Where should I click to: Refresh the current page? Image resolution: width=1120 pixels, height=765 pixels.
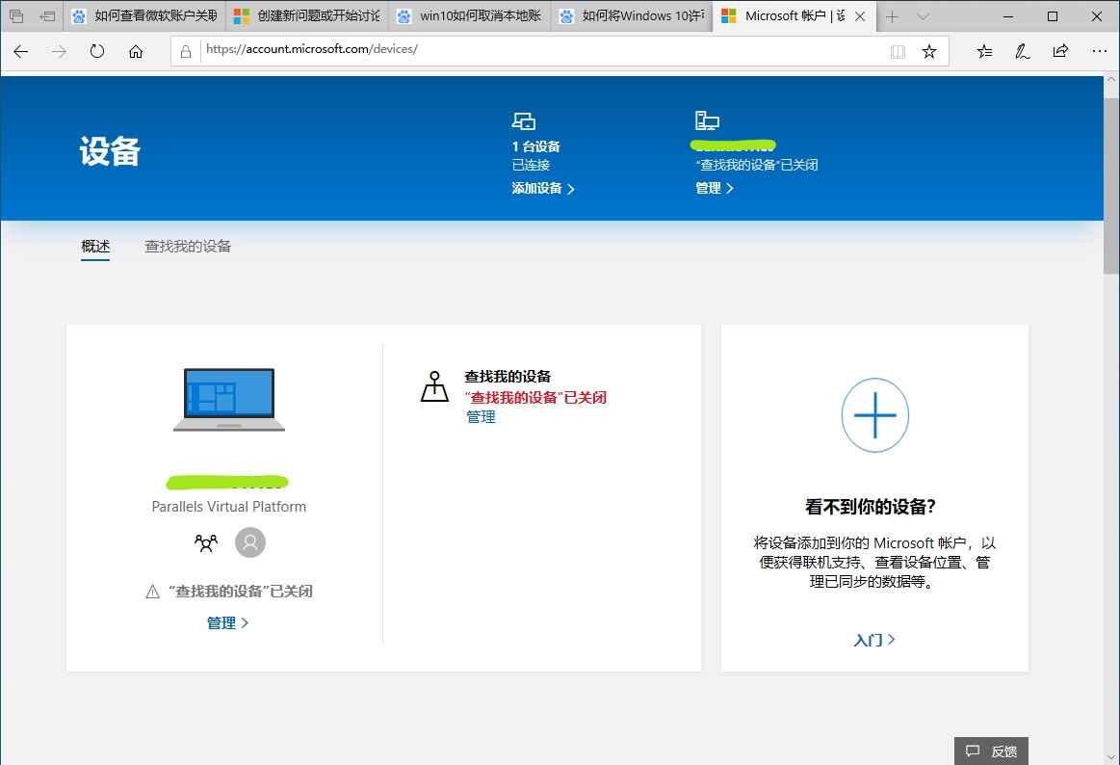point(97,51)
